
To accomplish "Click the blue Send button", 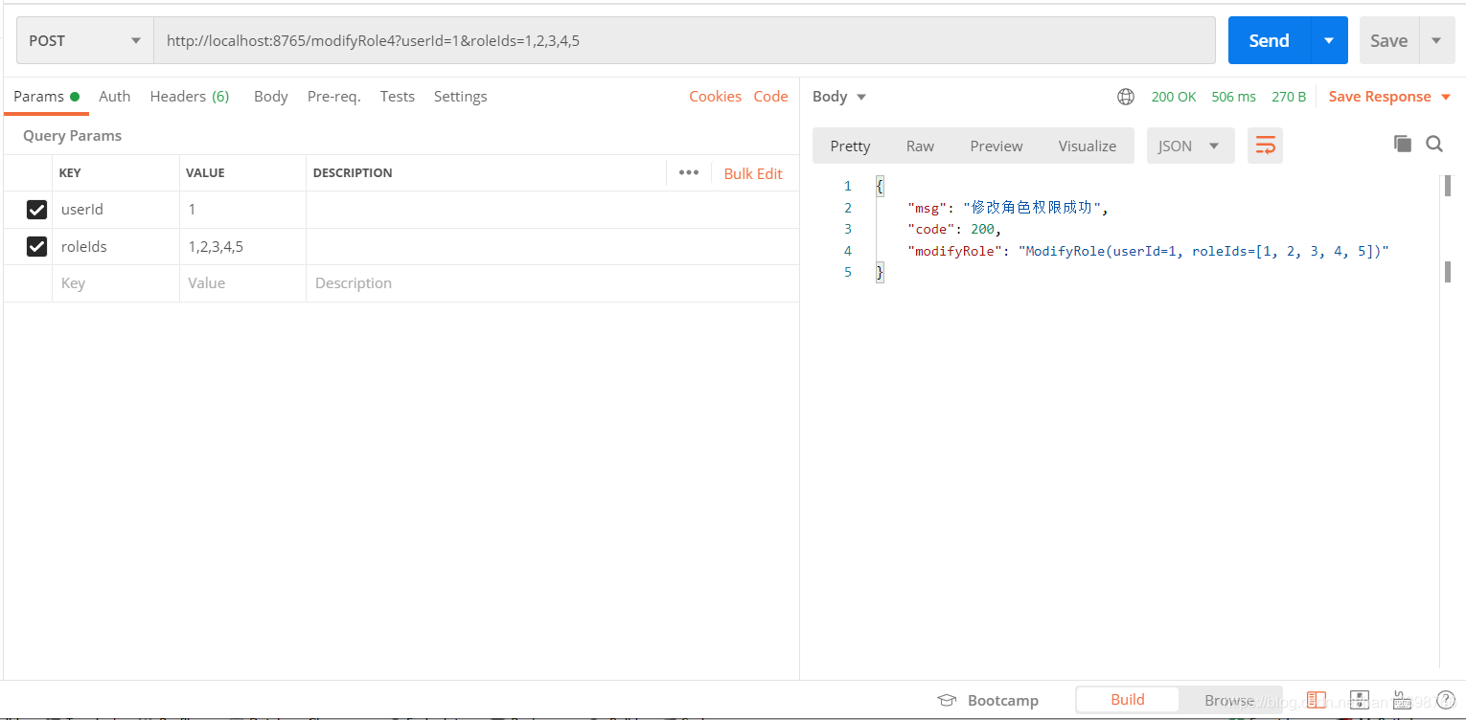I will 1269,41.
